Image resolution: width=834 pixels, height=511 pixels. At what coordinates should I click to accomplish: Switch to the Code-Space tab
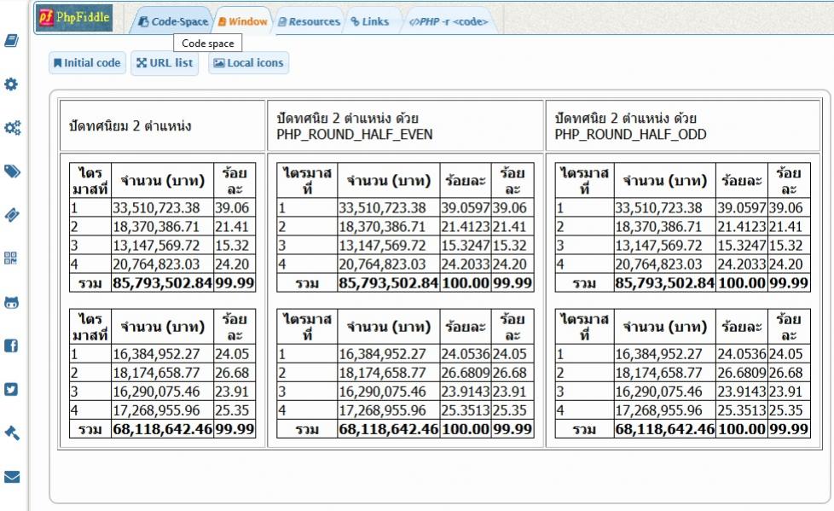coord(173,21)
